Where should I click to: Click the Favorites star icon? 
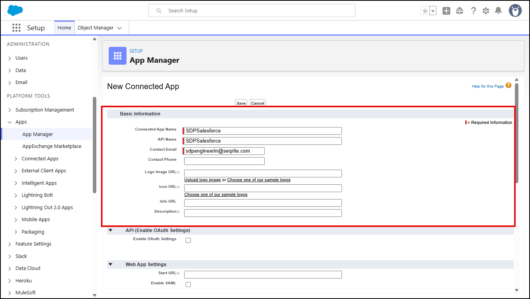(425, 11)
